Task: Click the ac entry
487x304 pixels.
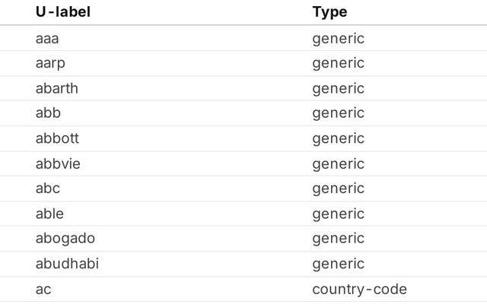Action: click(43, 289)
